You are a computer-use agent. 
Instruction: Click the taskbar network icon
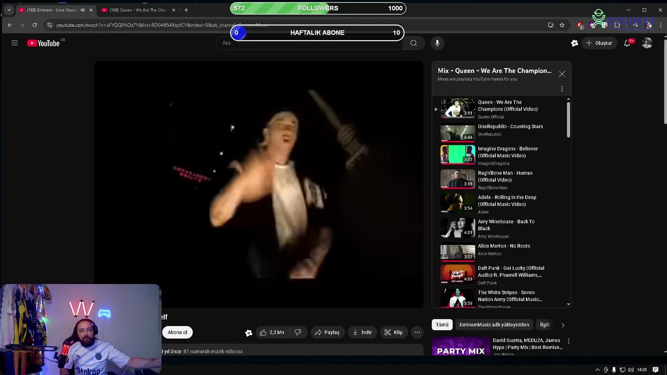coord(623,370)
